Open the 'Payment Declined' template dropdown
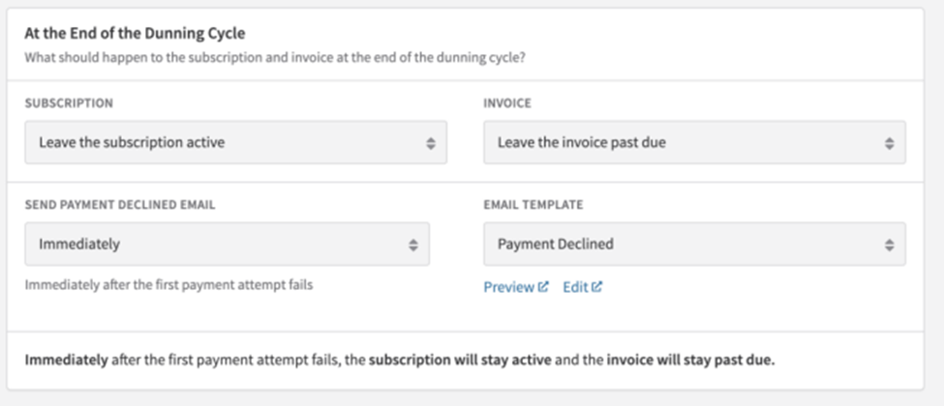Image resolution: width=944 pixels, height=406 pixels. pyautogui.click(x=678, y=245)
